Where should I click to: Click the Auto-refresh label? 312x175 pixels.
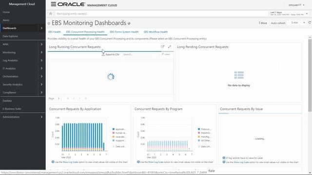pyautogui.click(x=278, y=23)
